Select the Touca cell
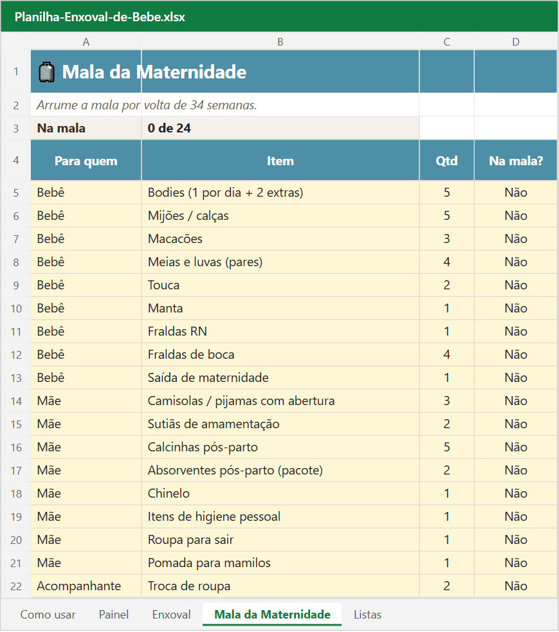Viewport: 559px width, 632px height. 280,285
